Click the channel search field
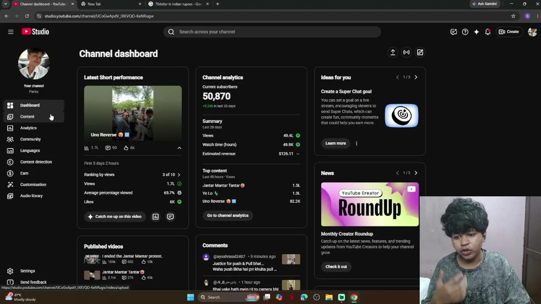 (x=272, y=32)
